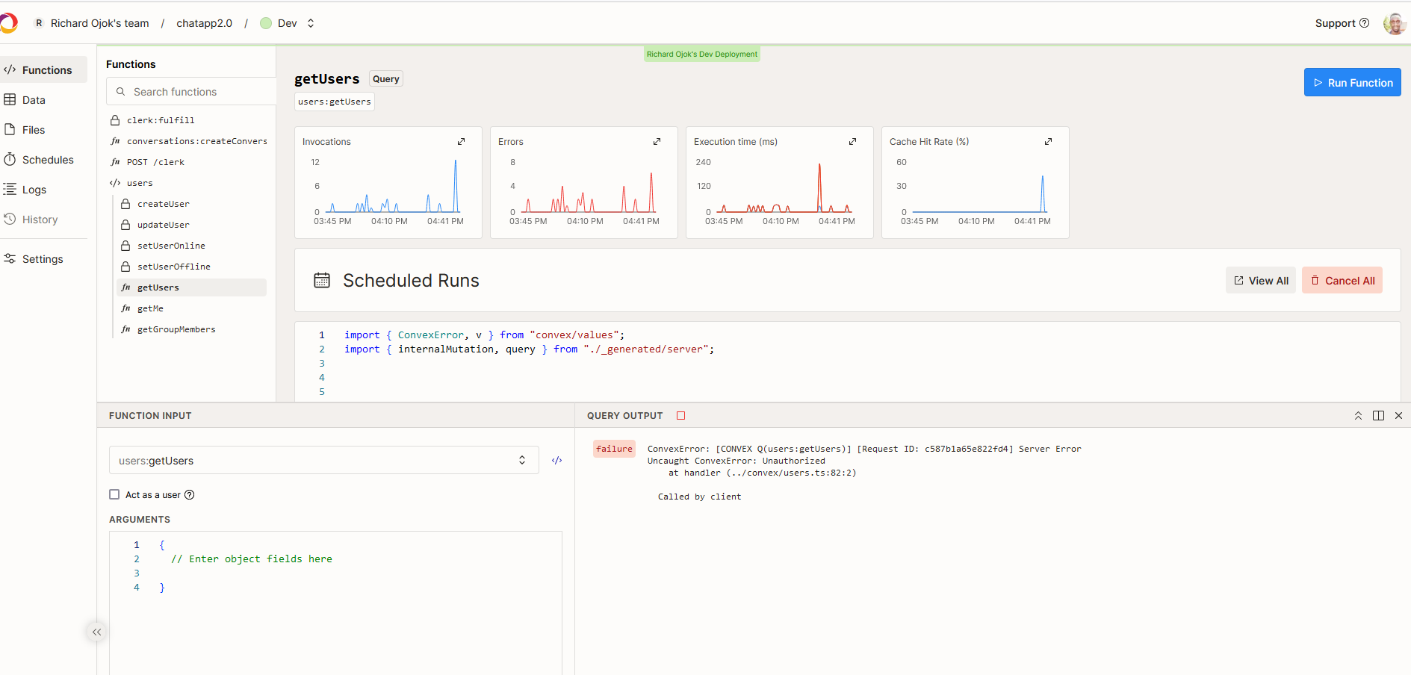Collapse the function runner panel with chevron
The image size is (1411, 675).
(x=1358, y=416)
